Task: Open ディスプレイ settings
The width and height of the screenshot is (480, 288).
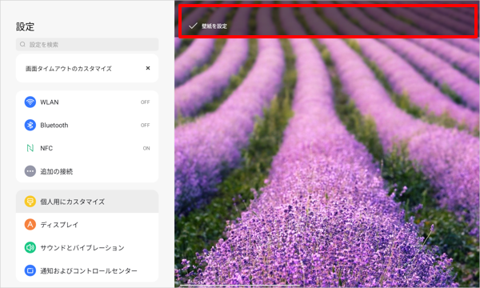Action: pyautogui.click(x=87, y=224)
